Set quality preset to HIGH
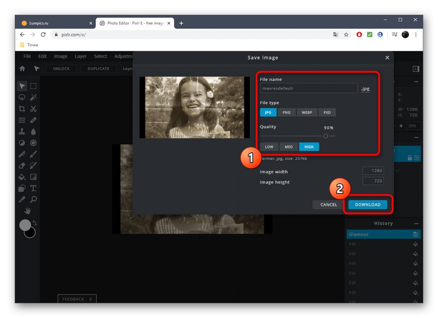438x318 pixels. [x=309, y=147]
